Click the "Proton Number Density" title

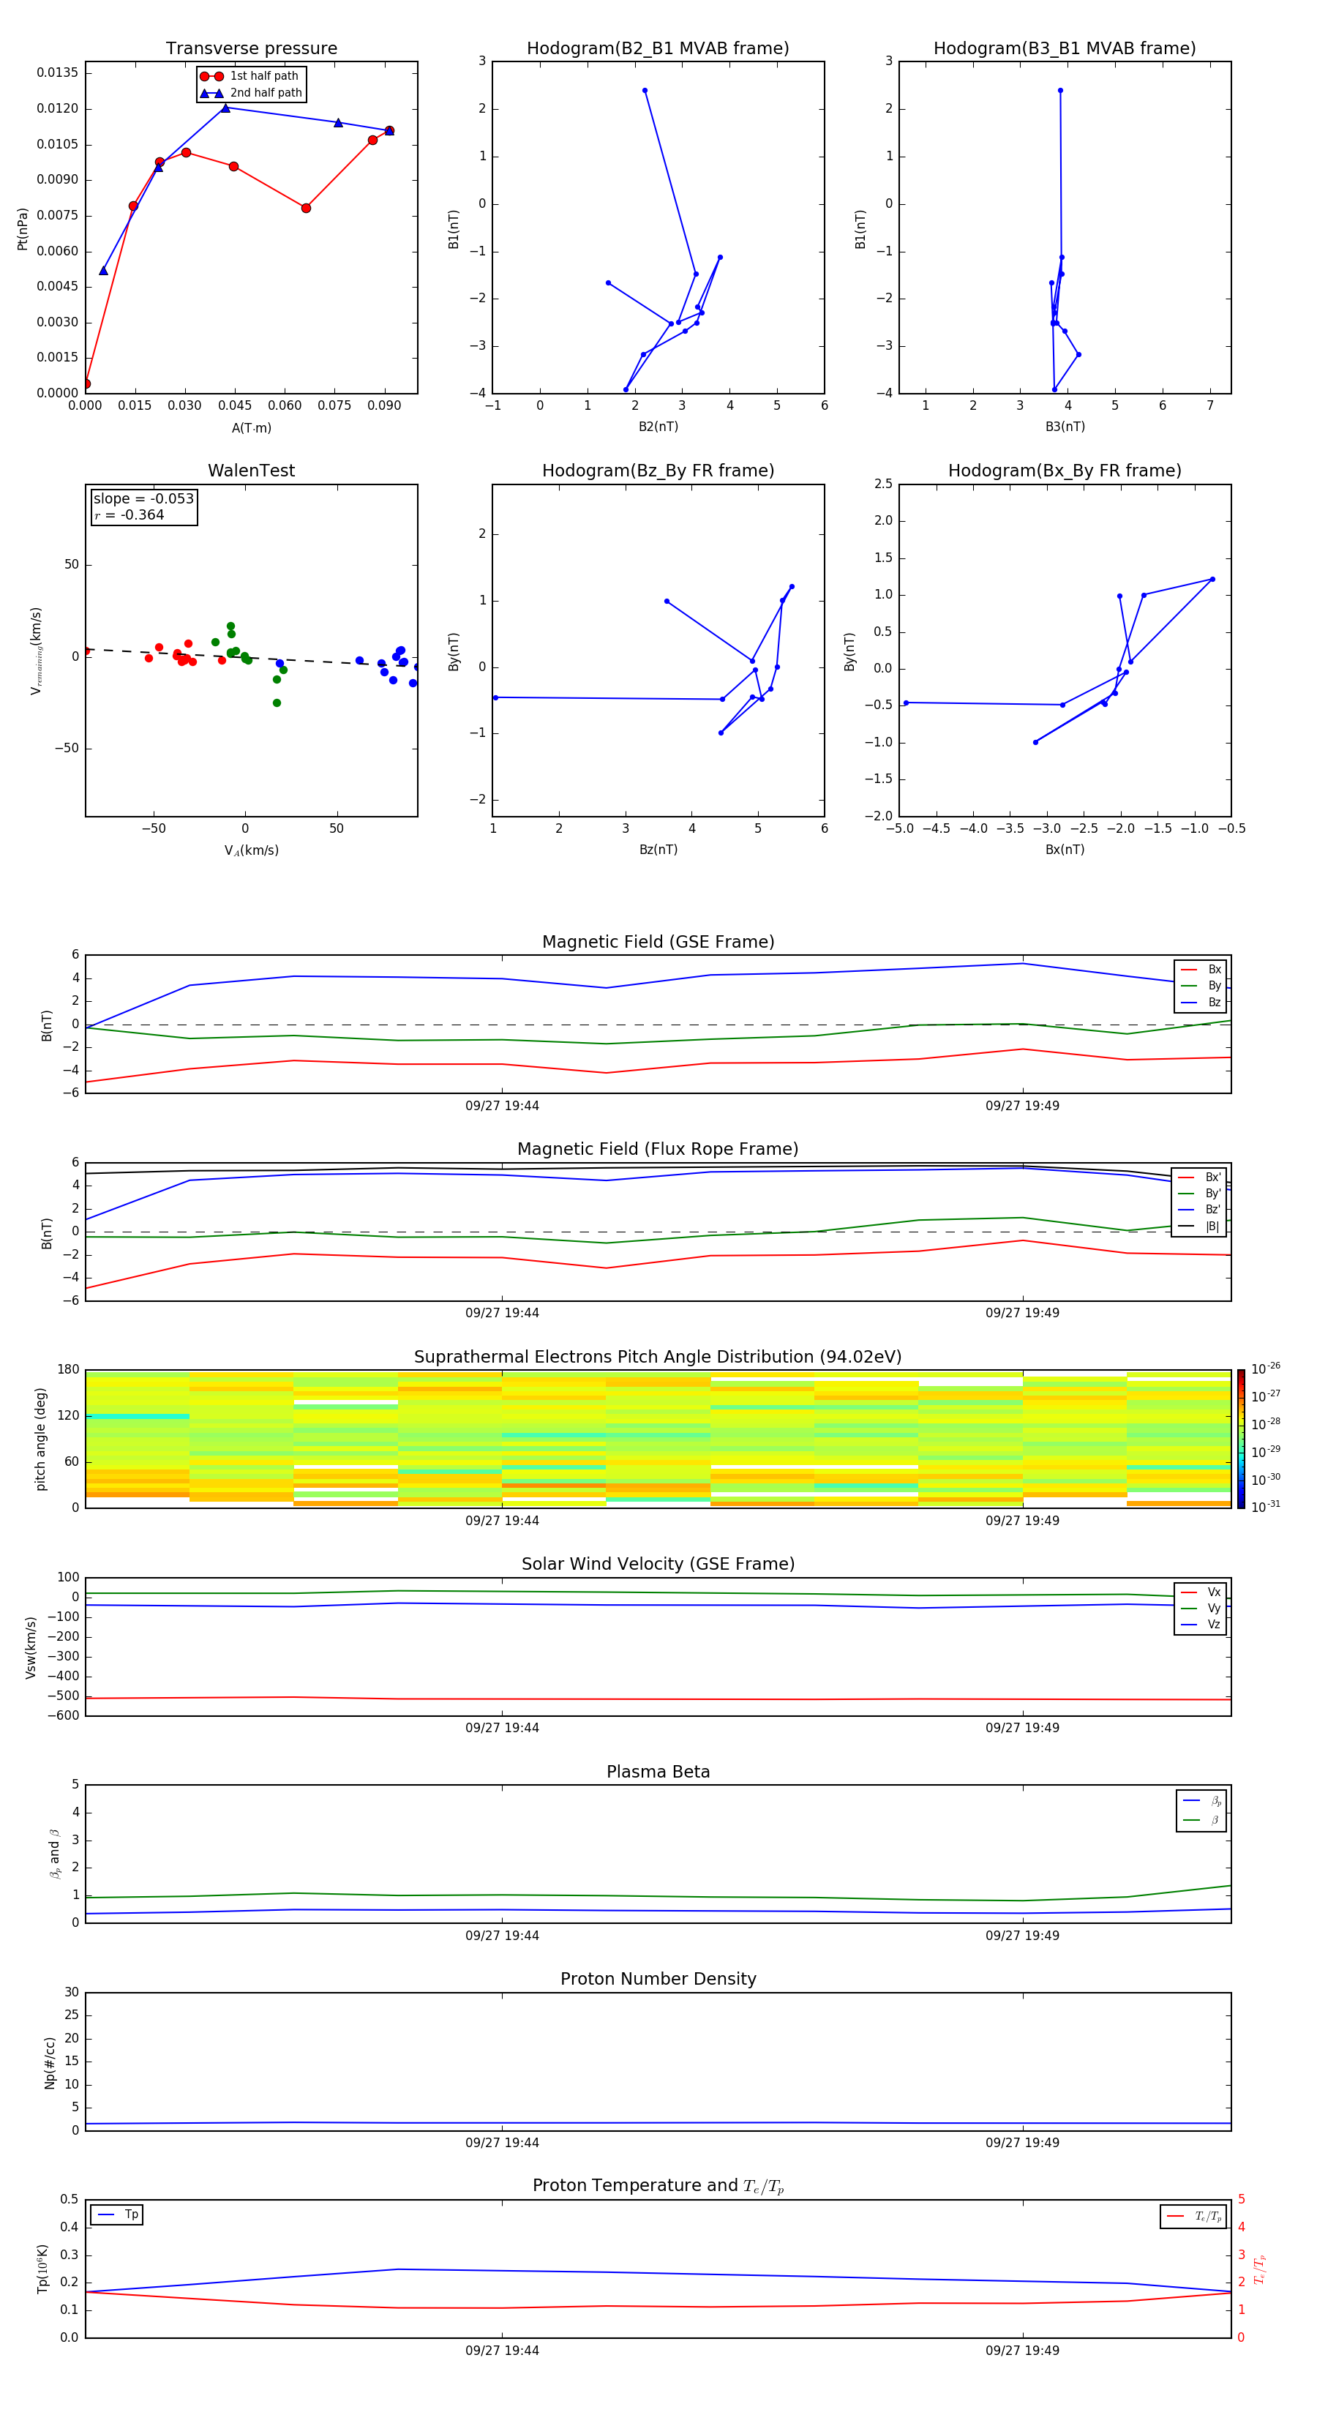click(658, 1979)
